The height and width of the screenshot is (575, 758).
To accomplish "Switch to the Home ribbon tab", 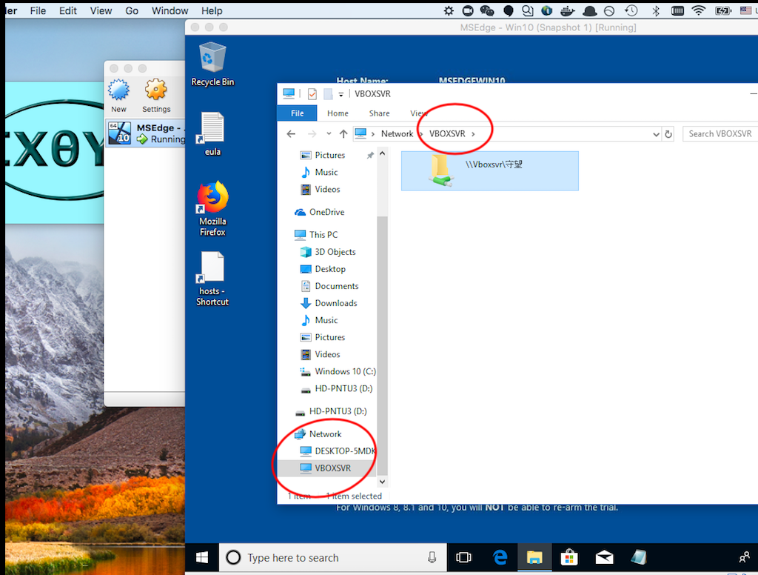I will click(338, 113).
